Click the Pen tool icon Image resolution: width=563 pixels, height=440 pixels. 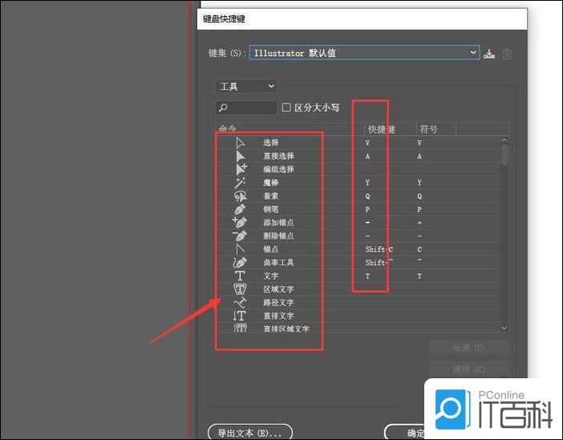240,209
